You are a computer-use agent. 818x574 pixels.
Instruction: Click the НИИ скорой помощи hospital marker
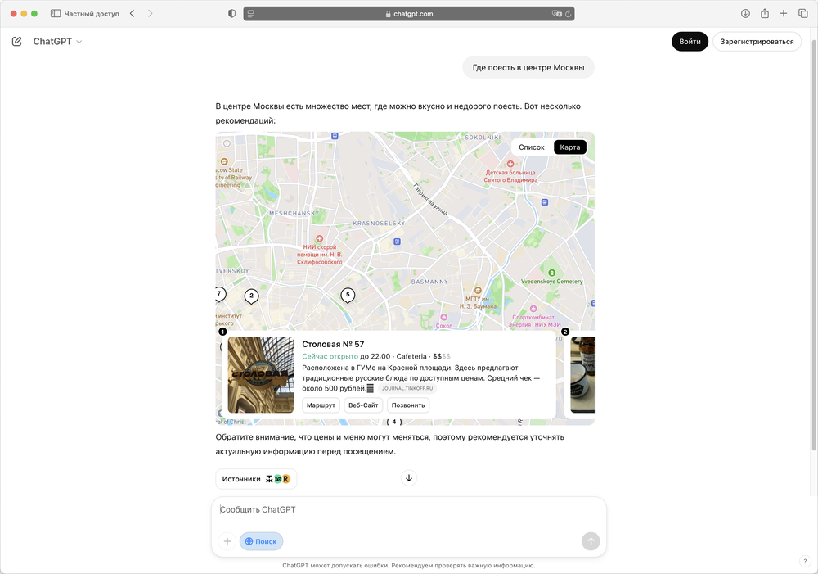[319, 238]
